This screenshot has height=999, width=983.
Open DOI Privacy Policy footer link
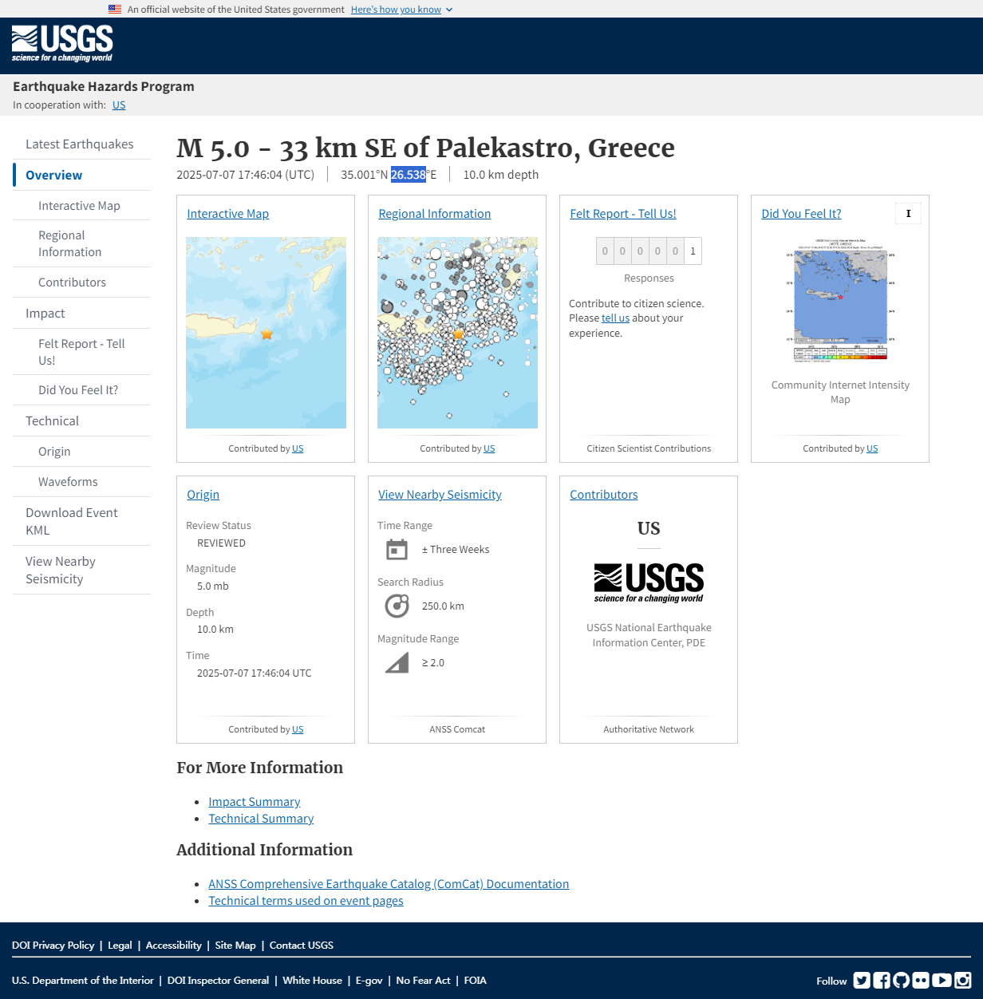point(53,946)
